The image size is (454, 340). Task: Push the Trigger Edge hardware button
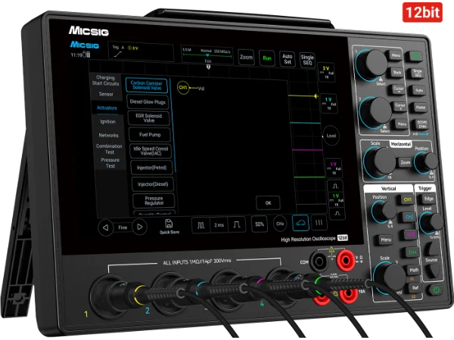429,199
